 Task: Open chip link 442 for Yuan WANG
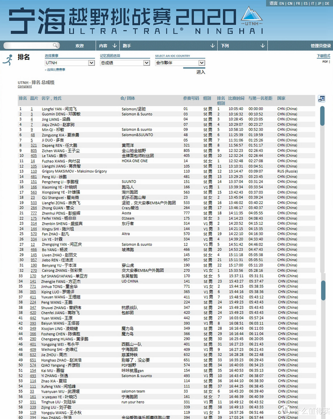tap(33, 318)
